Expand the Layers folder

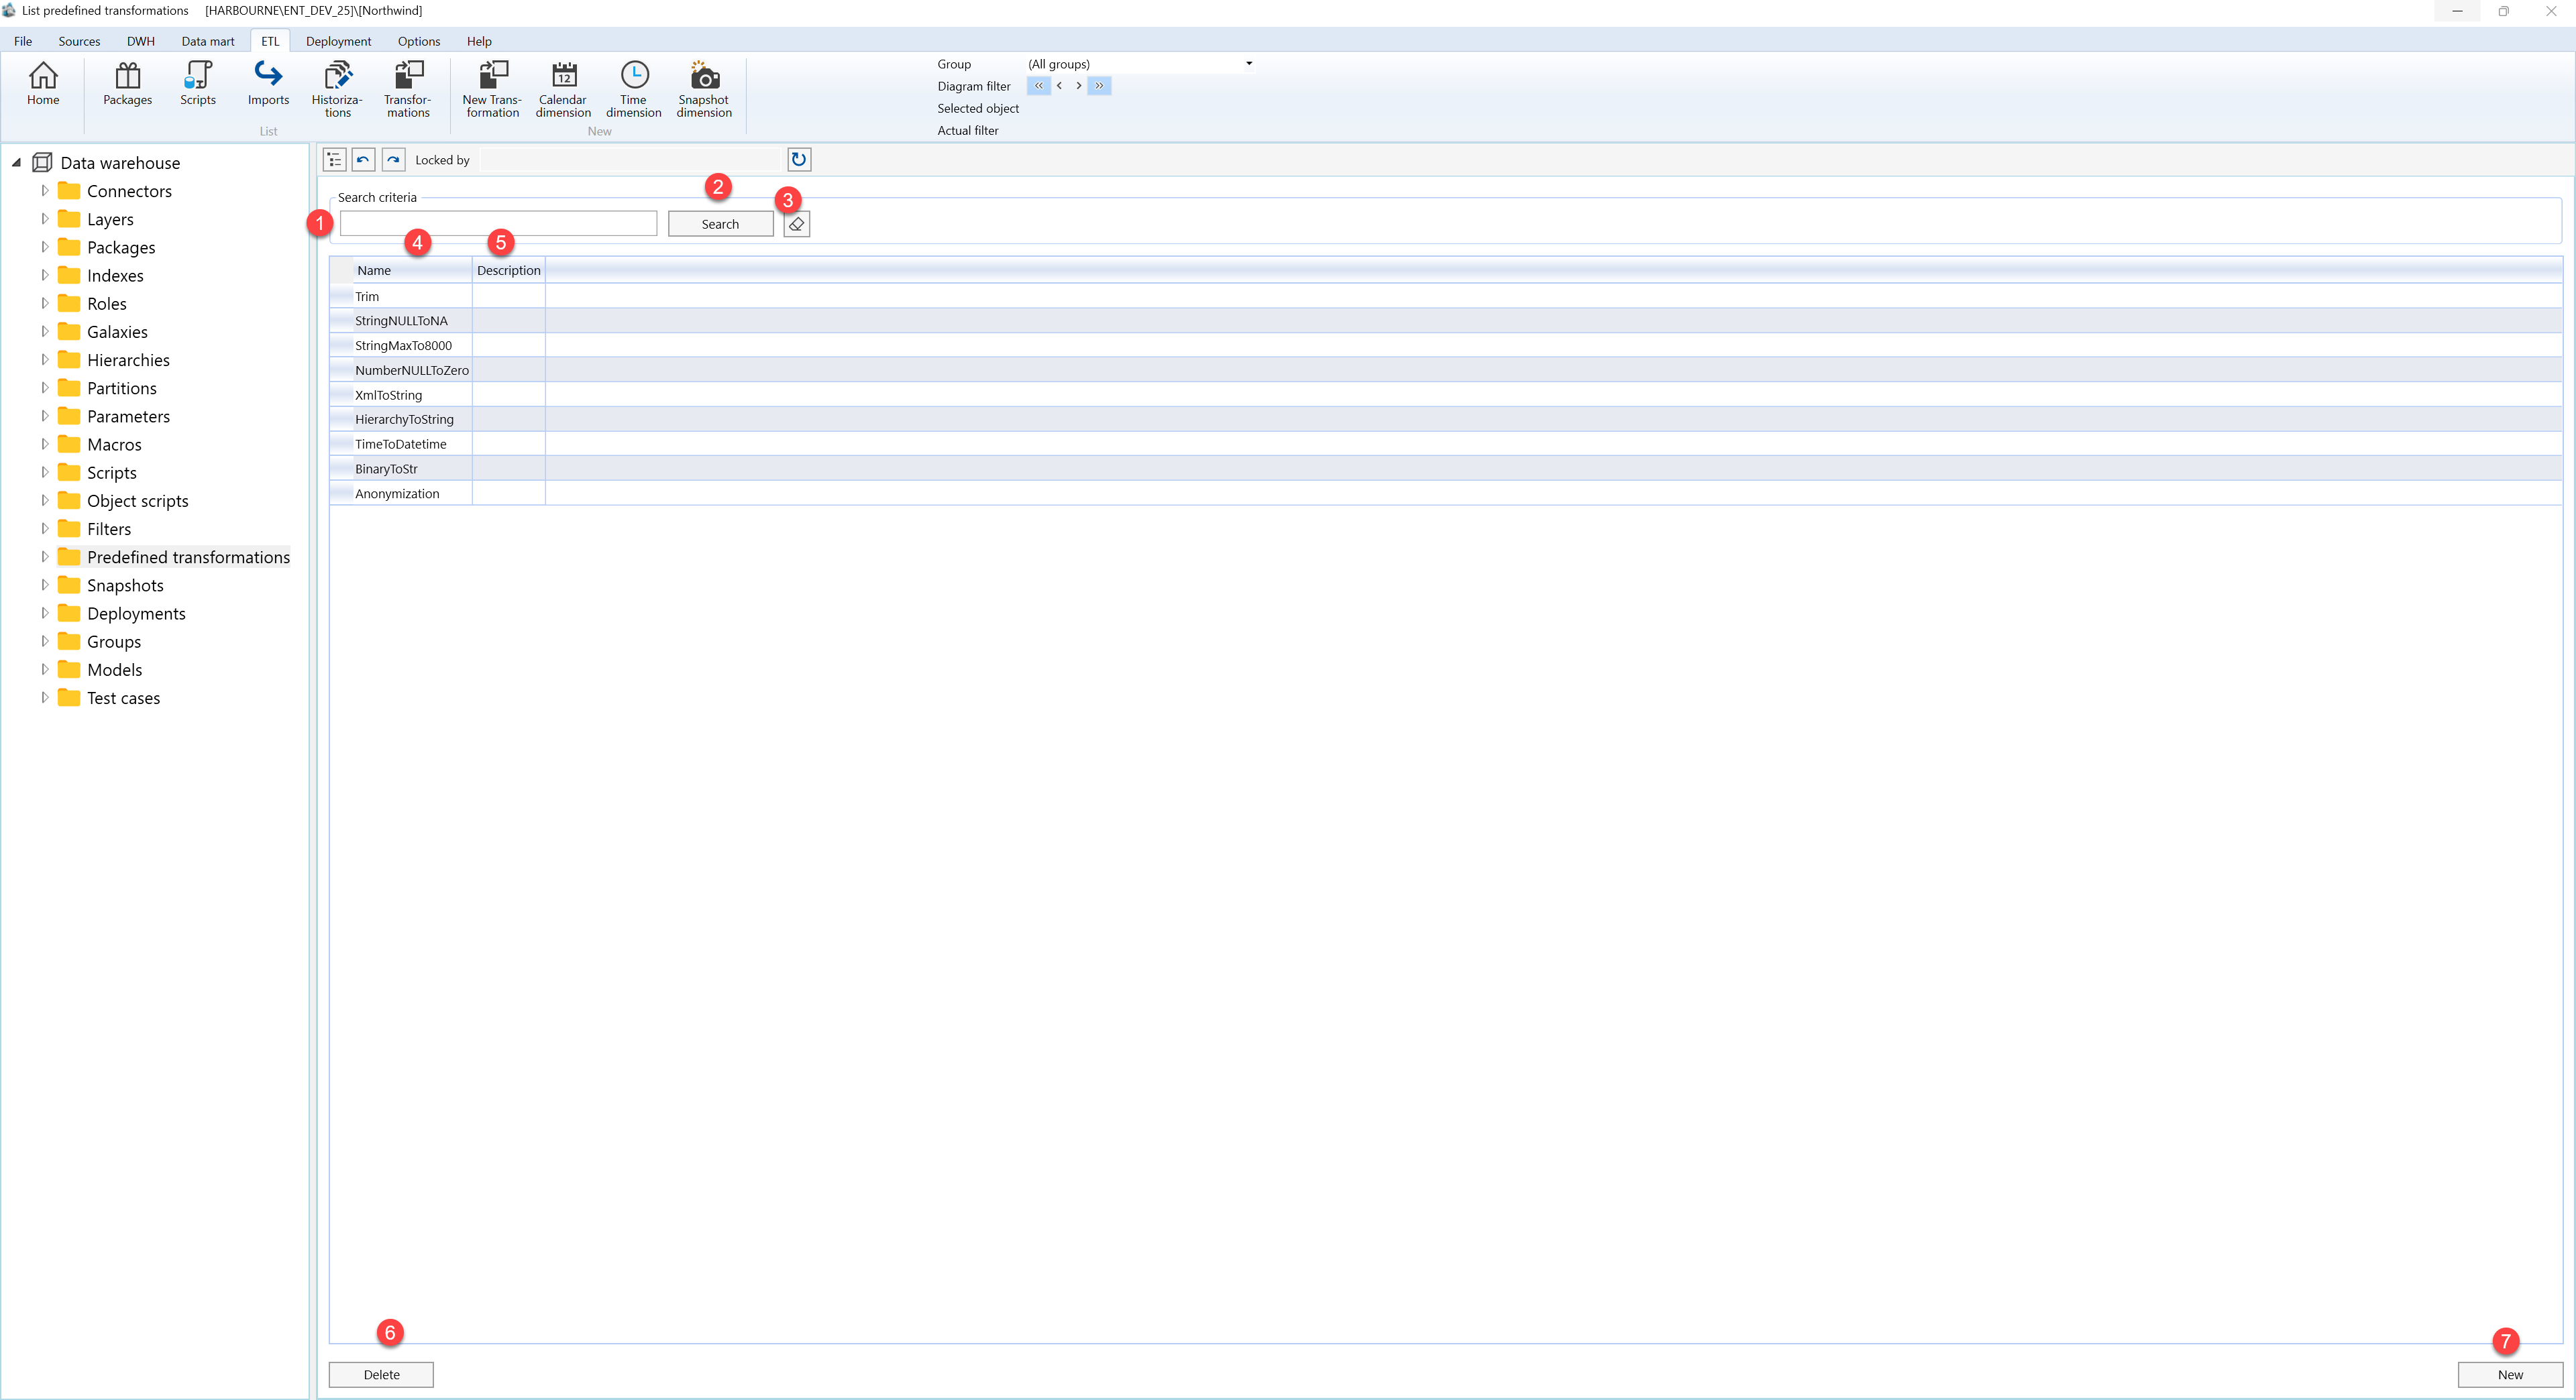pyautogui.click(x=44, y=218)
